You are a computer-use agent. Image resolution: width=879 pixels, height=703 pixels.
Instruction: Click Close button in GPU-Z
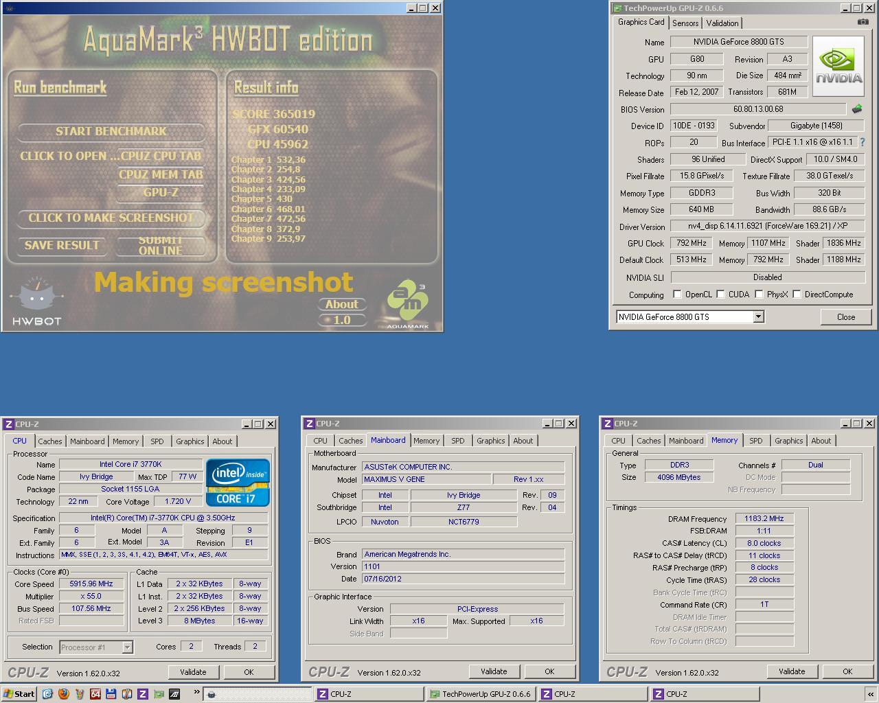point(846,316)
